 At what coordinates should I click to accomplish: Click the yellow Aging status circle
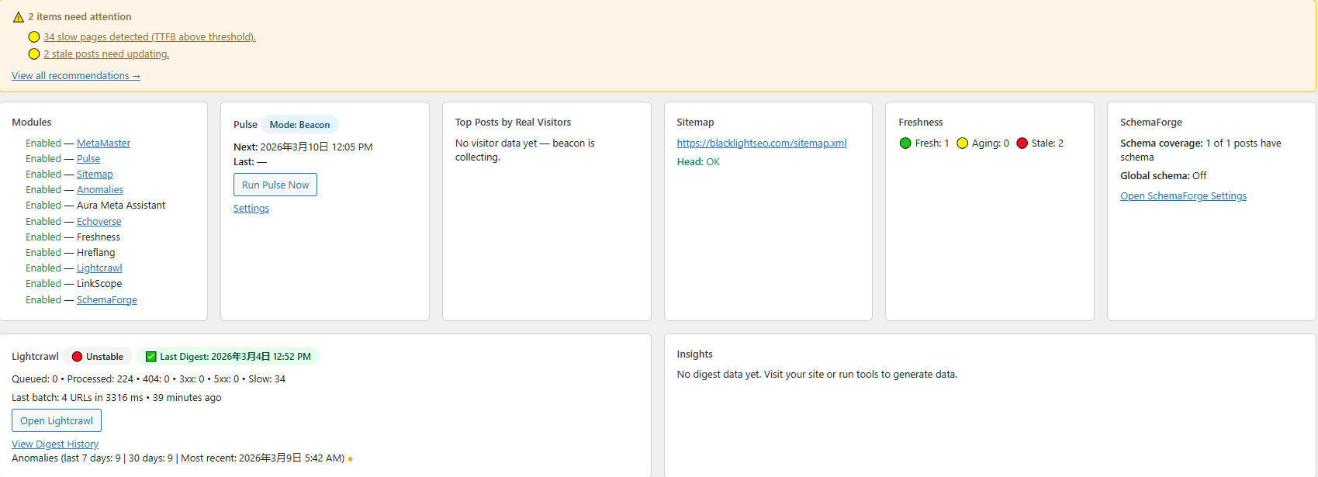pyautogui.click(x=963, y=143)
